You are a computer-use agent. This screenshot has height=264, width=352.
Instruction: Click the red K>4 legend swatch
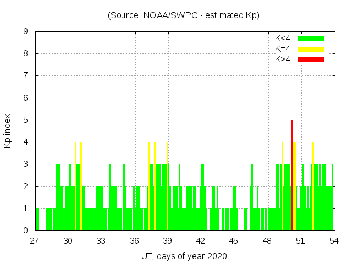coord(311,59)
